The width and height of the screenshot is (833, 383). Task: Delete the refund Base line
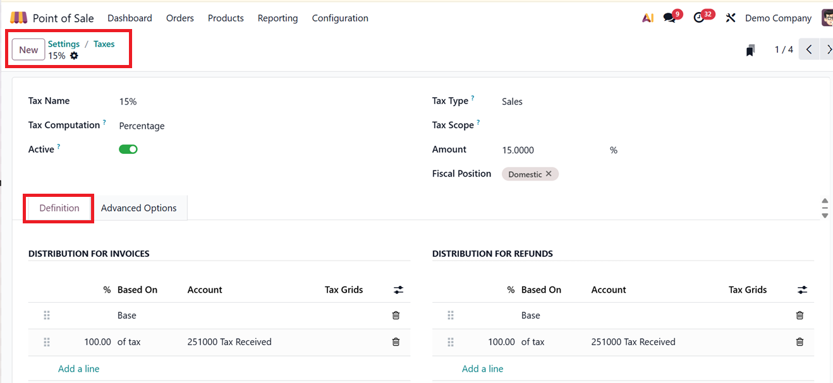pos(800,315)
